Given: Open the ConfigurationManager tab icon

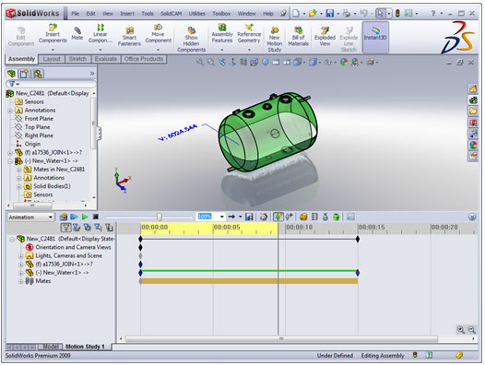Looking at the screenshot, I should (x=38, y=74).
